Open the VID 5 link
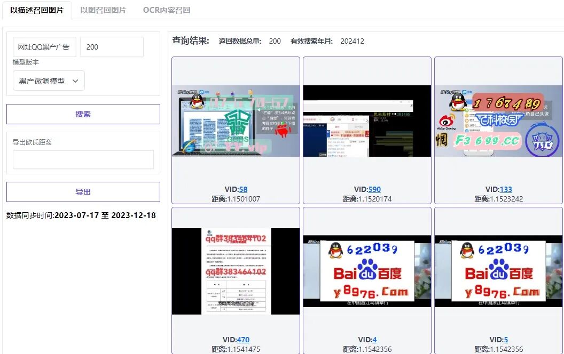This screenshot has width=564, height=354. click(506, 340)
